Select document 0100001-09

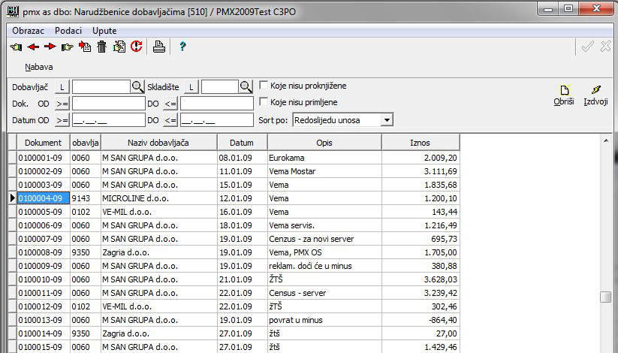point(43,158)
